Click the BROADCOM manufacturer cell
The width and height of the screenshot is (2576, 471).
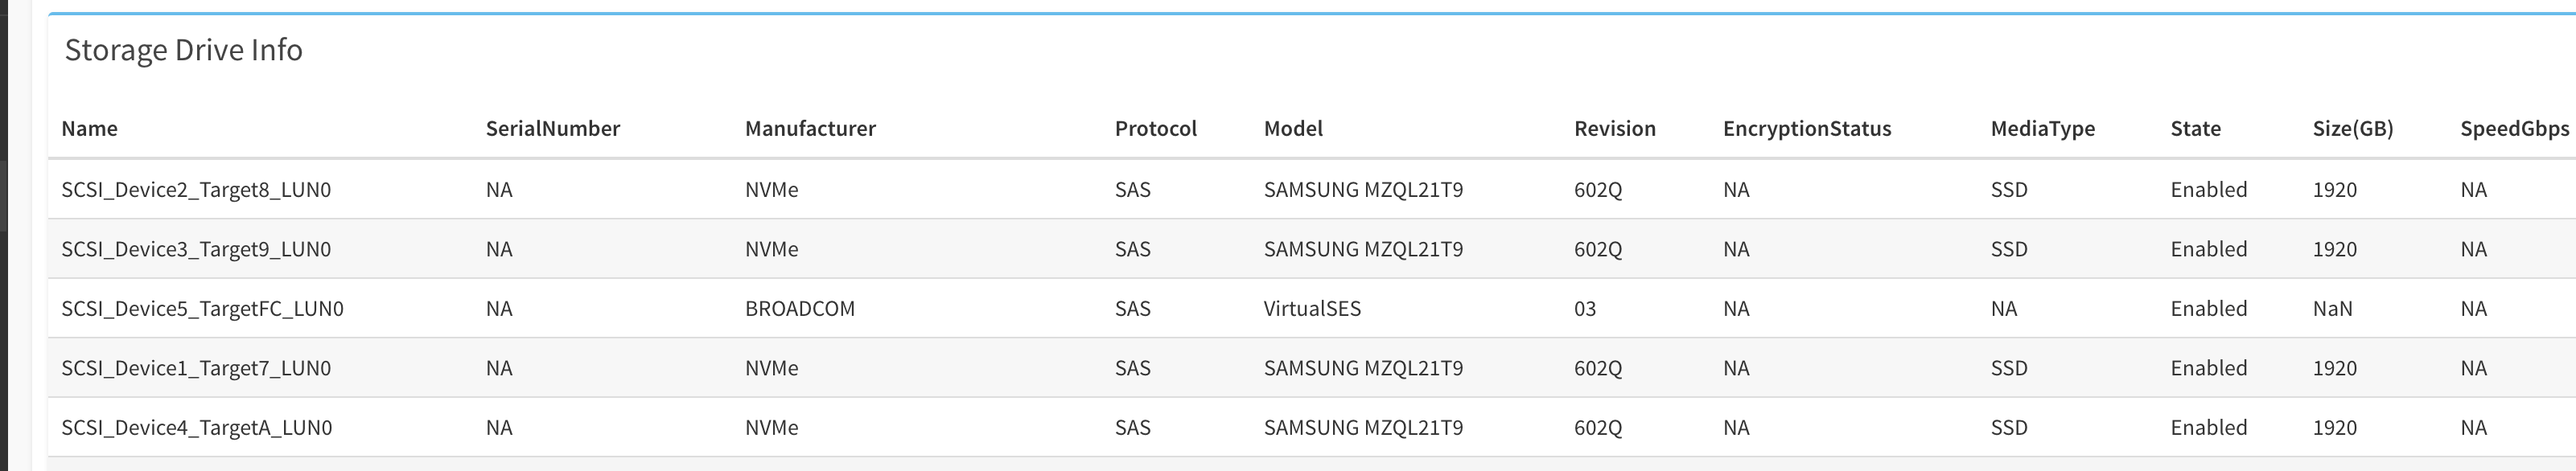tap(799, 309)
